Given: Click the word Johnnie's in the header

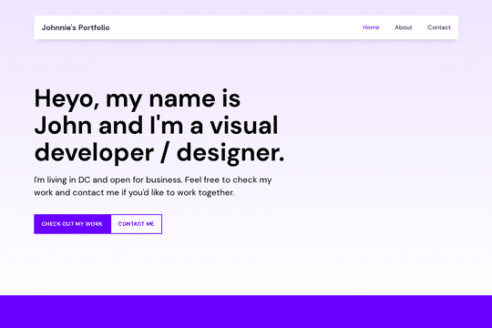Looking at the screenshot, I should [59, 27].
